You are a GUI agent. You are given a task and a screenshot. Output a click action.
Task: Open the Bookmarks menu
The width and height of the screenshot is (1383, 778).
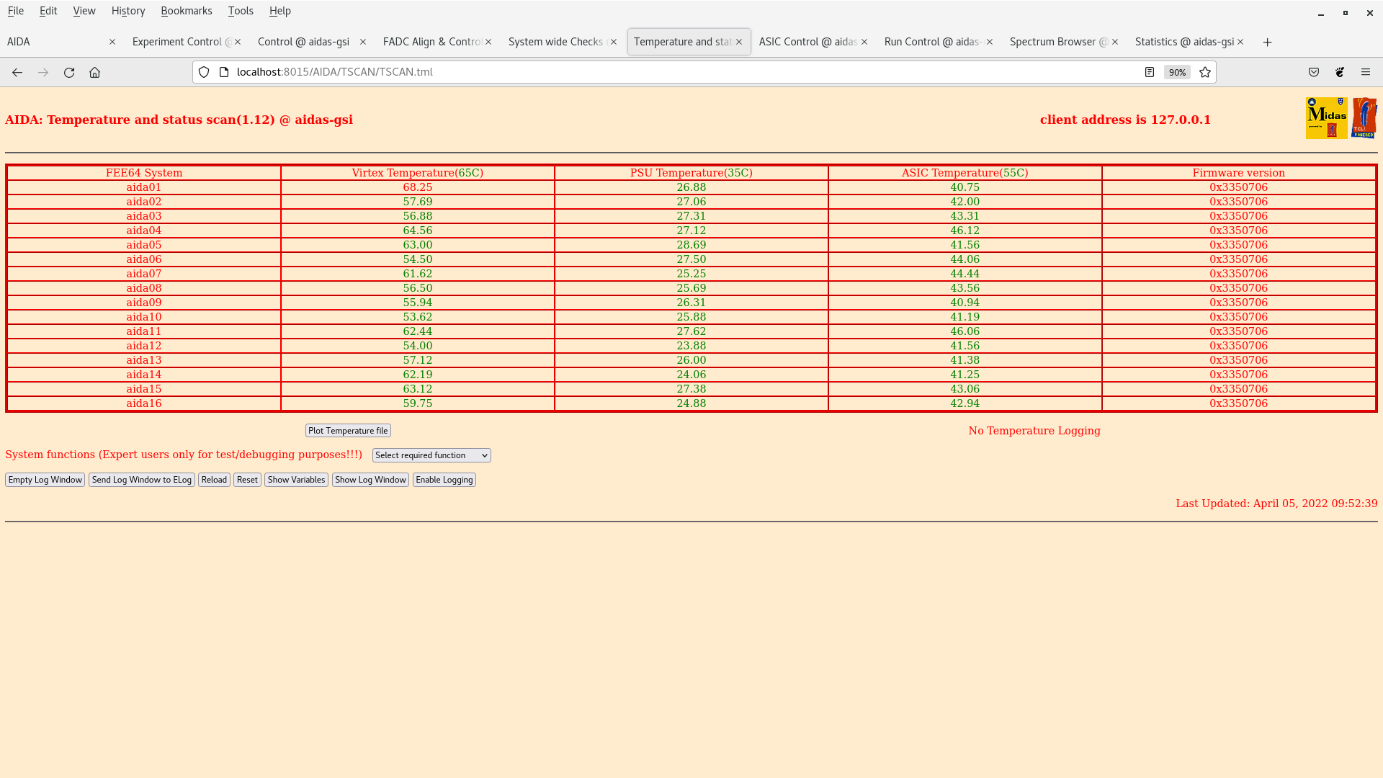tap(186, 11)
